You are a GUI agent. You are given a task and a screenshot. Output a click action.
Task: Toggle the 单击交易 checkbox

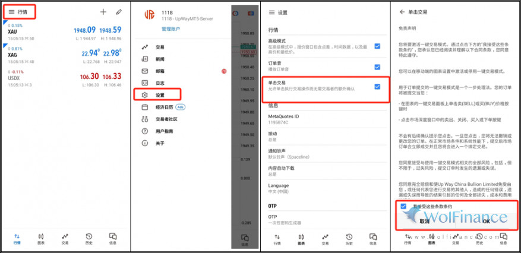pyautogui.click(x=377, y=87)
